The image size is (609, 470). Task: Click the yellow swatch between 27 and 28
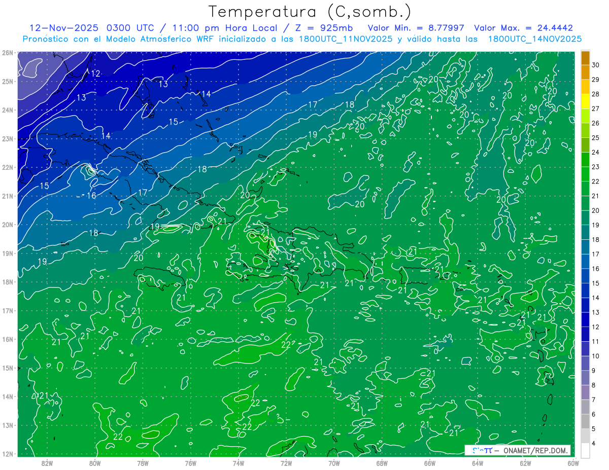pos(586,101)
